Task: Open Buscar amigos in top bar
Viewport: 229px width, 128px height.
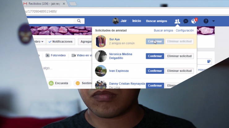Action: click(156, 21)
